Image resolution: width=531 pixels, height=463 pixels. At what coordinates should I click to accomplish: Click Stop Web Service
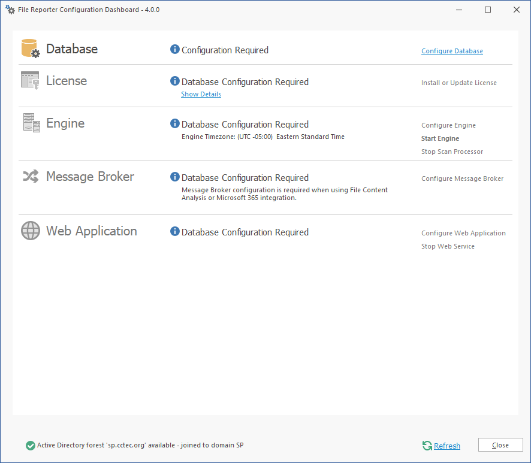pos(448,246)
